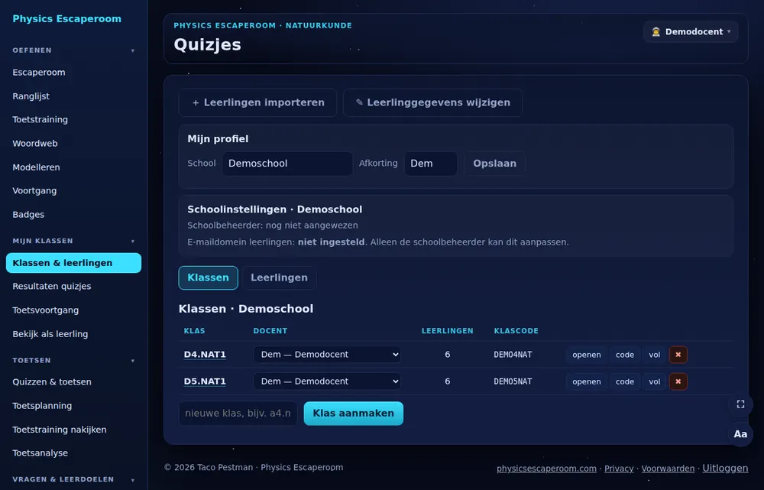Open the Privacy footer link
764x490 pixels.
tap(619, 469)
